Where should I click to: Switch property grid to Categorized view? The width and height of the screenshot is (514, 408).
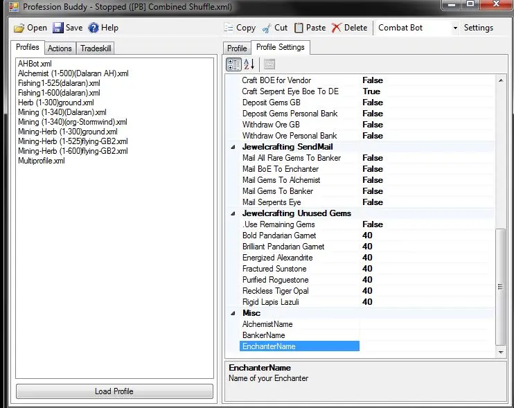click(x=234, y=64)
